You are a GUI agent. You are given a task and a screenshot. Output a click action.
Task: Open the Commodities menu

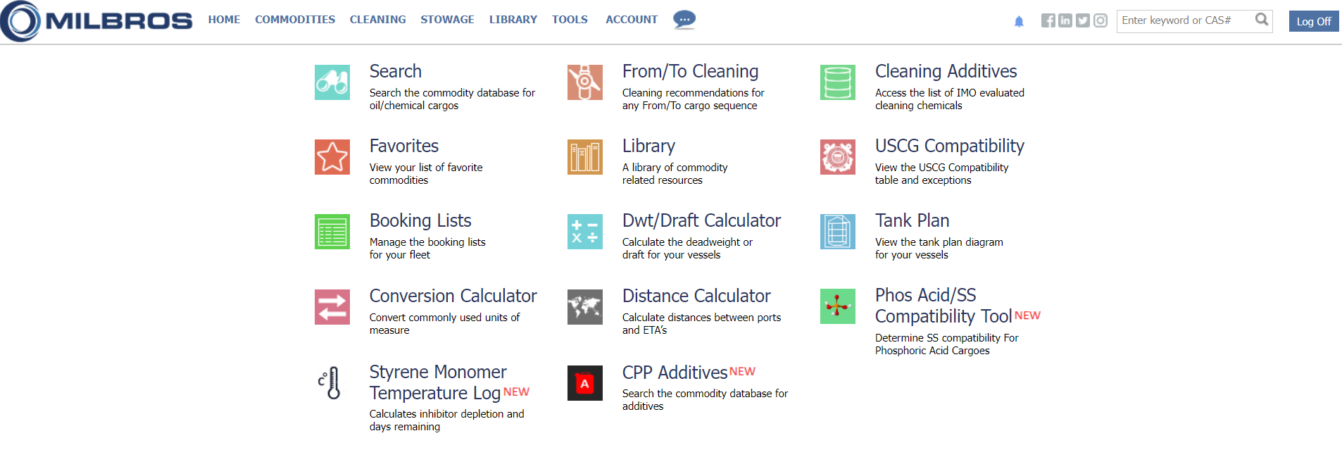pos(295,20)
